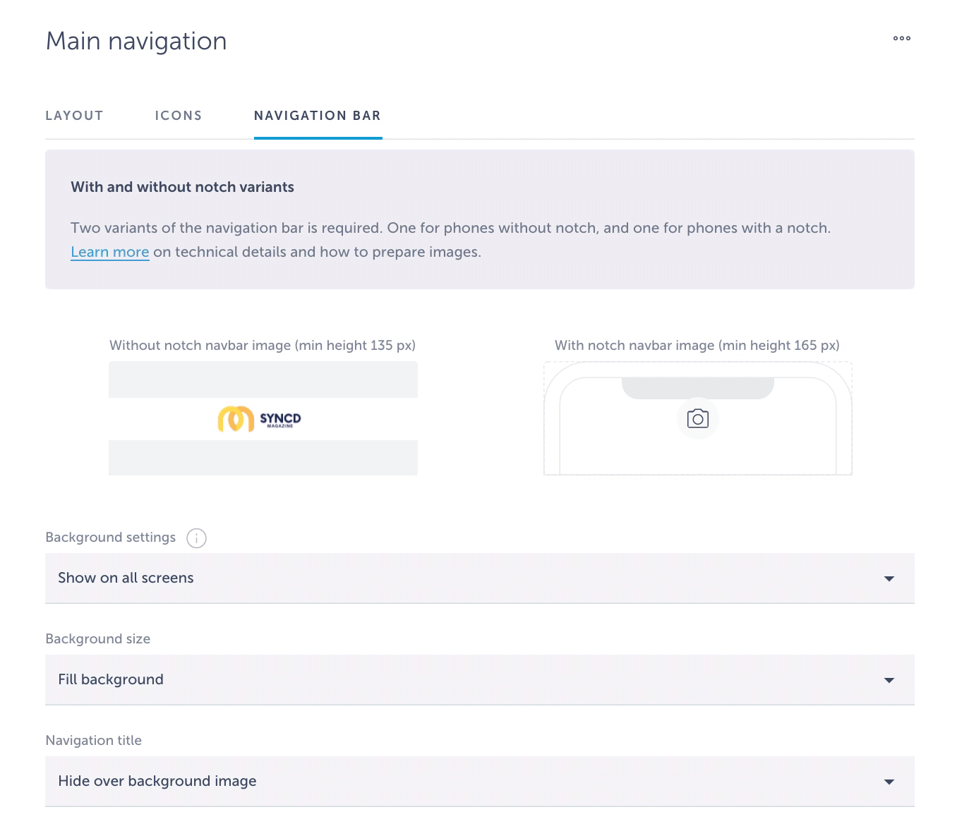Click the Background settings info icon

(x=196, y=538)
